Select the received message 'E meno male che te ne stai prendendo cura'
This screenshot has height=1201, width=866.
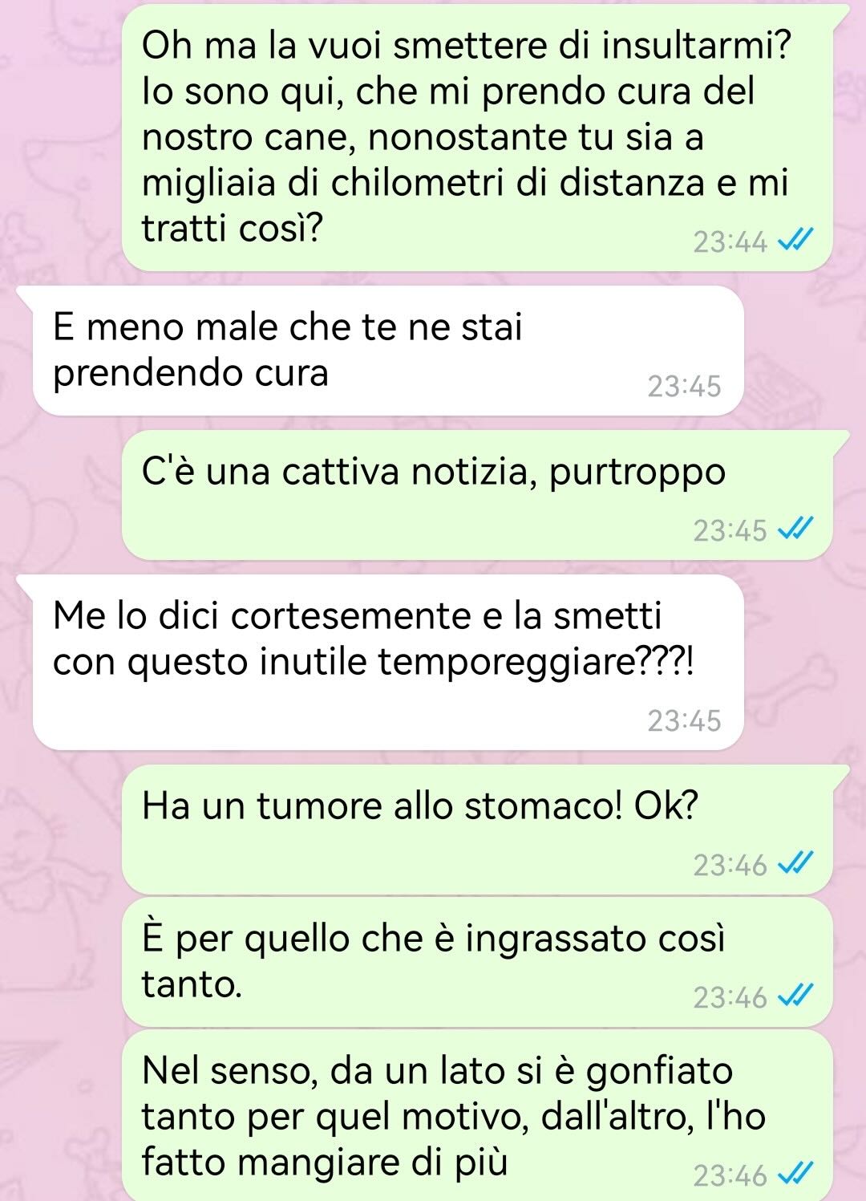tap(388, 351)
